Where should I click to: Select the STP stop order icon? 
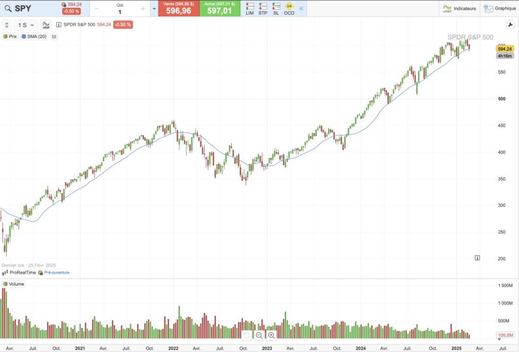pyautogui.click(x=263, y=9)
